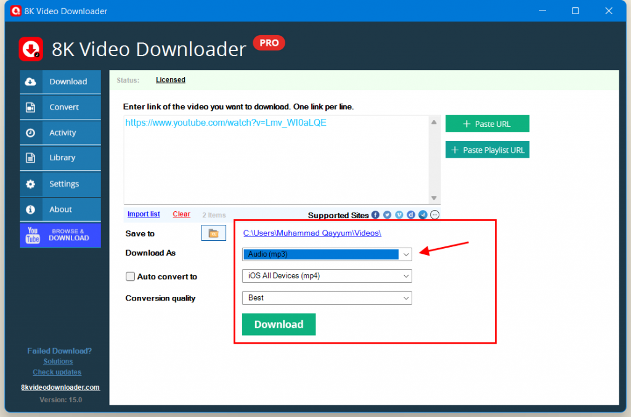Open the Licensed status link
This screenshot has height=417, width=631.
pos(171,80)
